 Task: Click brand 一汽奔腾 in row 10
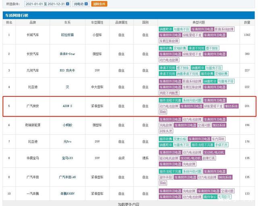coord(33,194)
